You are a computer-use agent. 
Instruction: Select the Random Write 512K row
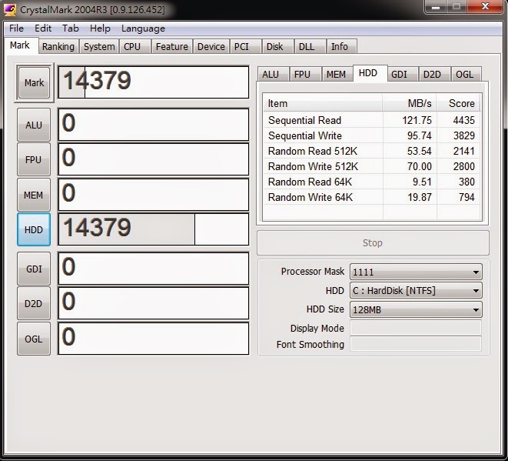372,166
